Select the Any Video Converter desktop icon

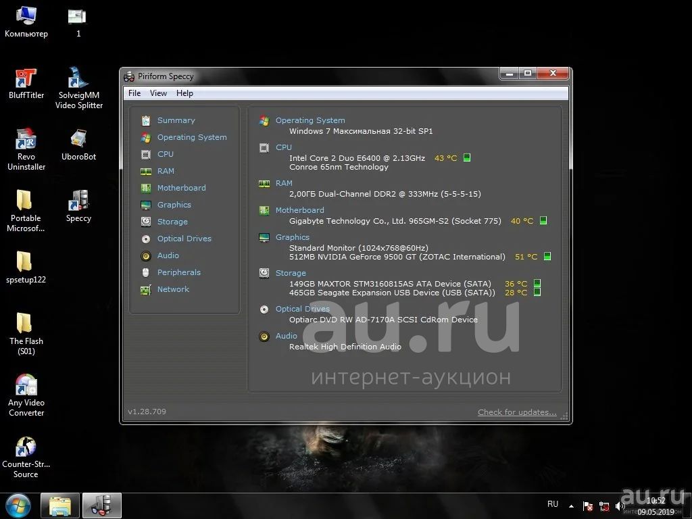(x=26, y=395)
